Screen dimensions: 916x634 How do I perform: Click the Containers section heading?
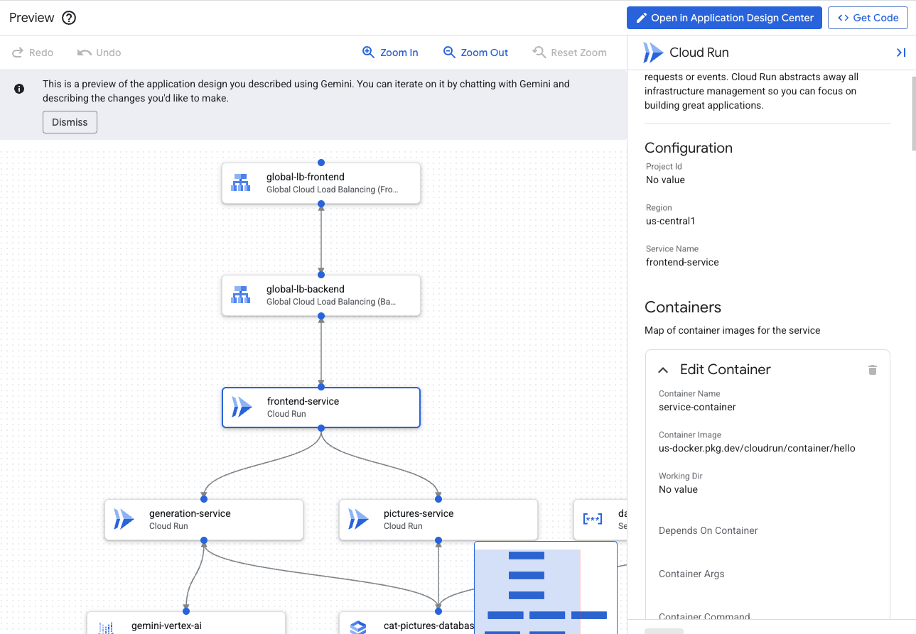(683, 307)
